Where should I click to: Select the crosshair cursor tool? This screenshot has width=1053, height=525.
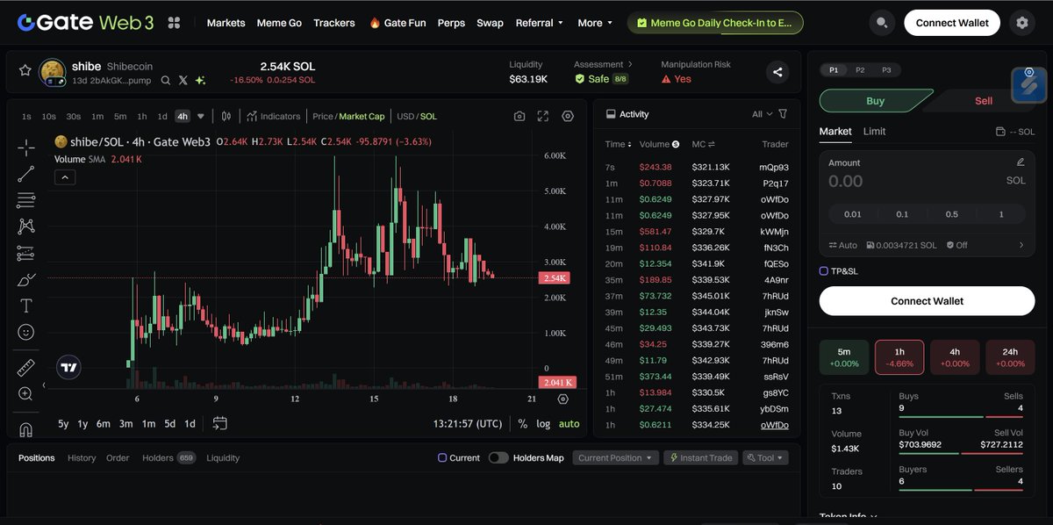[x=26, y=147]
